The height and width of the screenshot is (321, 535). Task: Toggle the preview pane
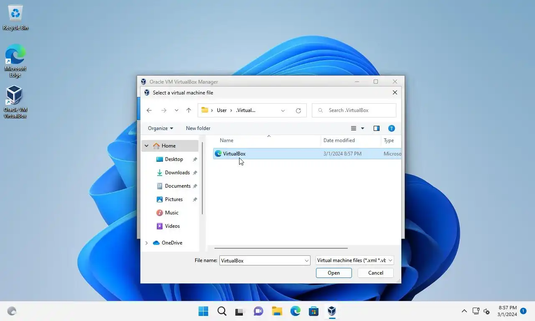[x=377, y=128]
